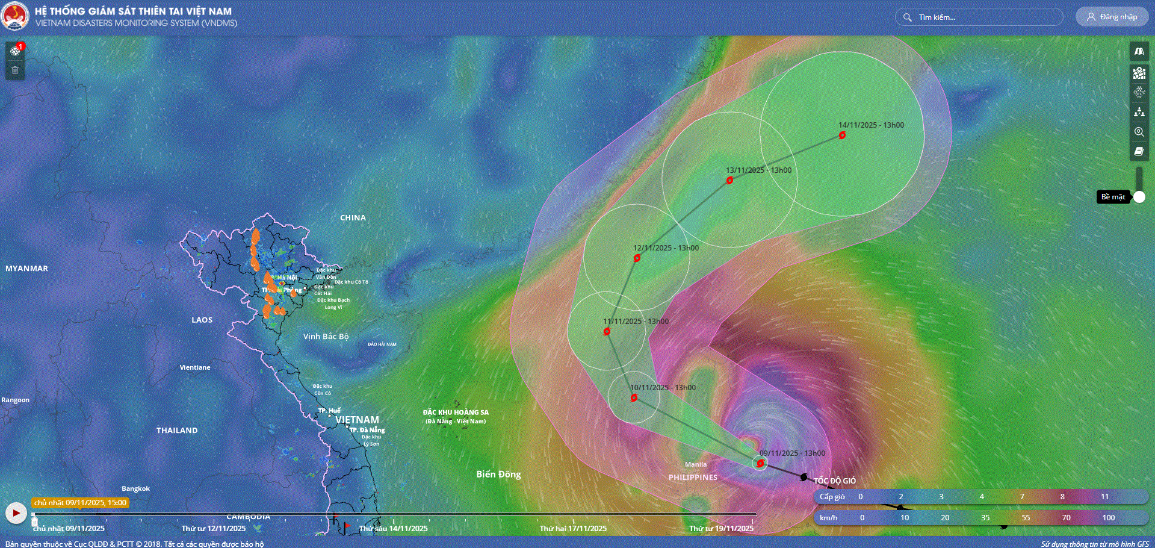1155x548 pixels.
Task: Click the VNDMS emblem logo
Action: point(15,17)
